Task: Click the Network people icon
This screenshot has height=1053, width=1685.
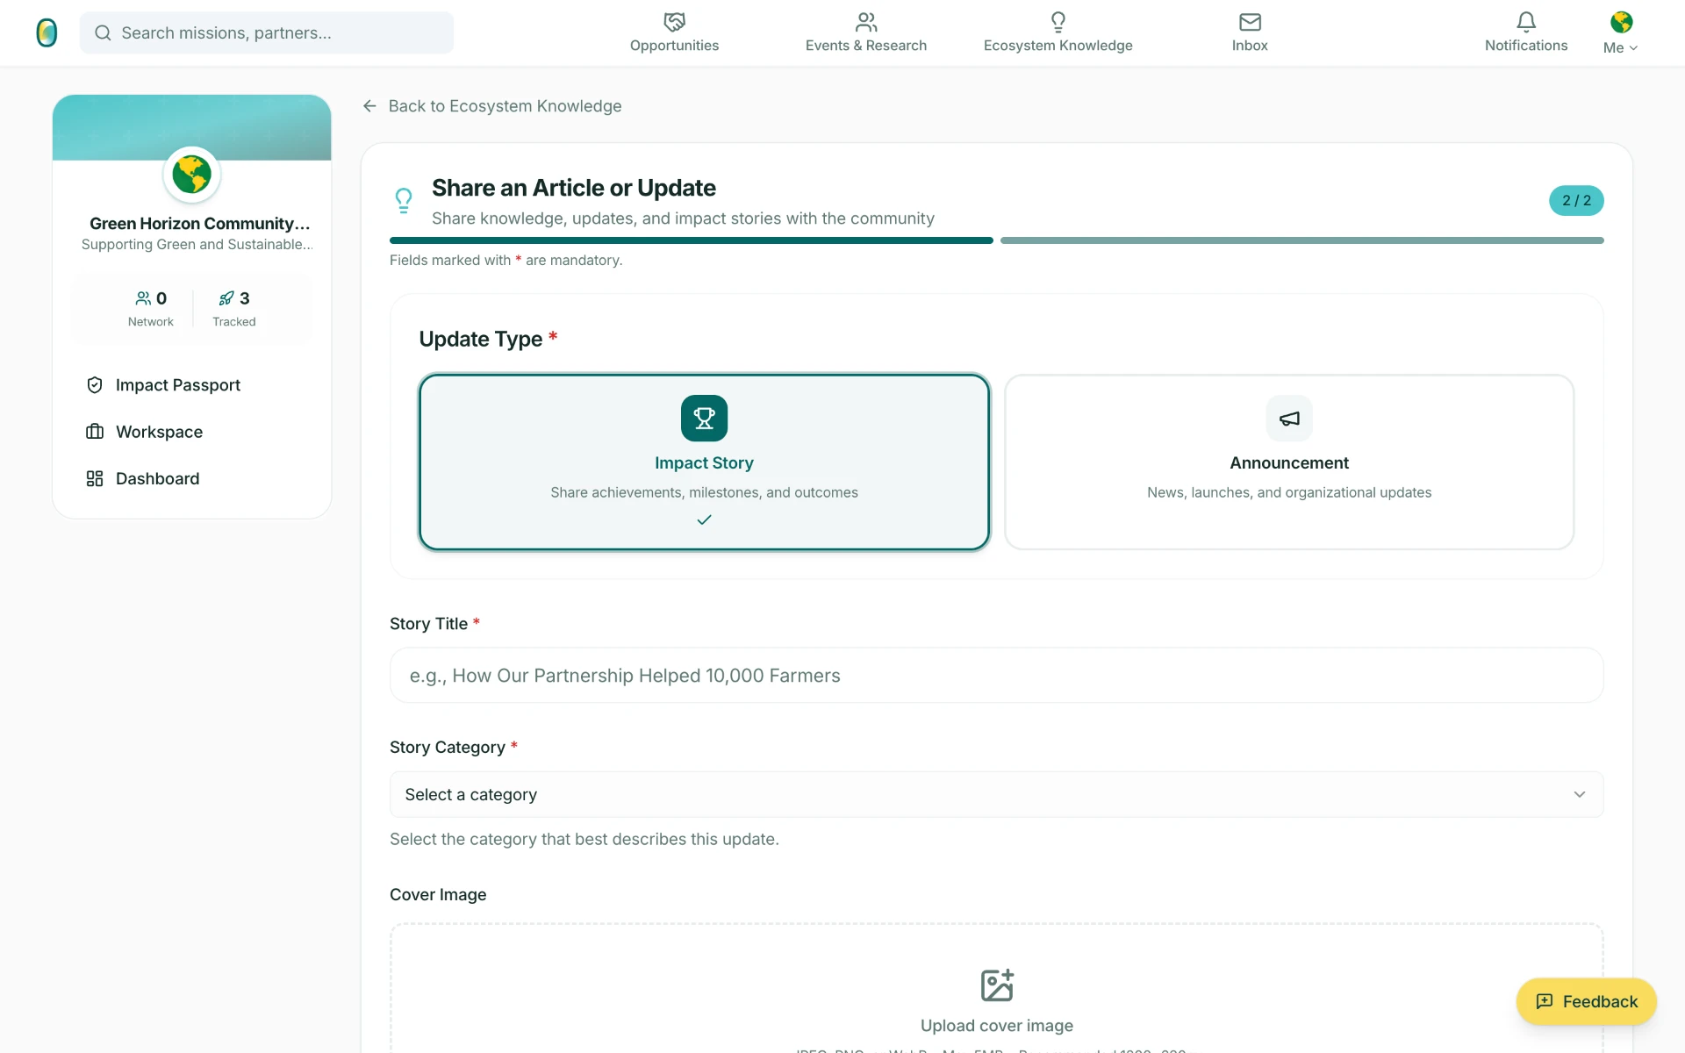Action: click(x=143, y=298)
